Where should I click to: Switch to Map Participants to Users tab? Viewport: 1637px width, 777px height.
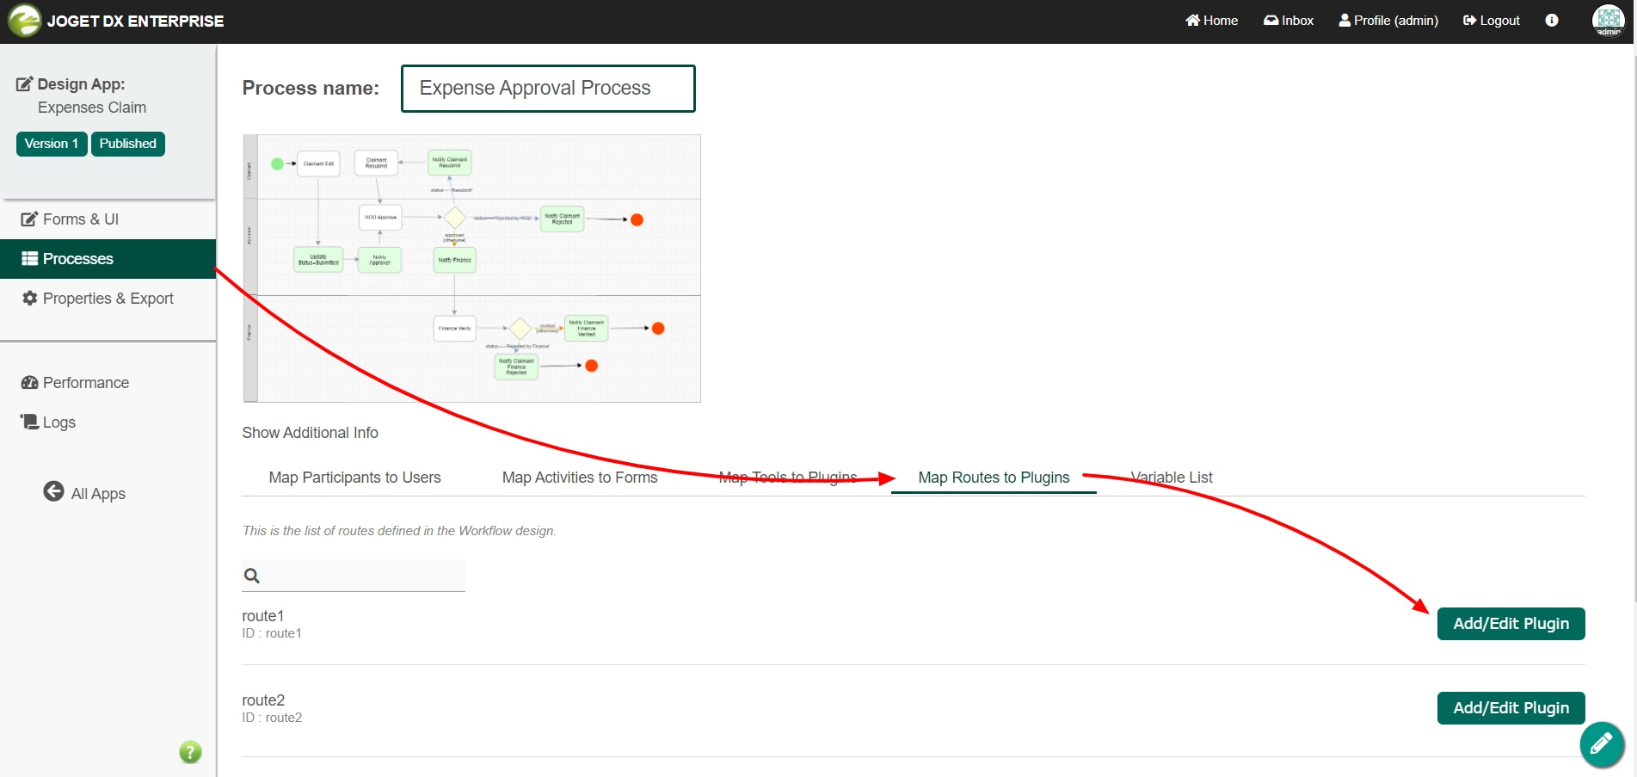point(354,478)
